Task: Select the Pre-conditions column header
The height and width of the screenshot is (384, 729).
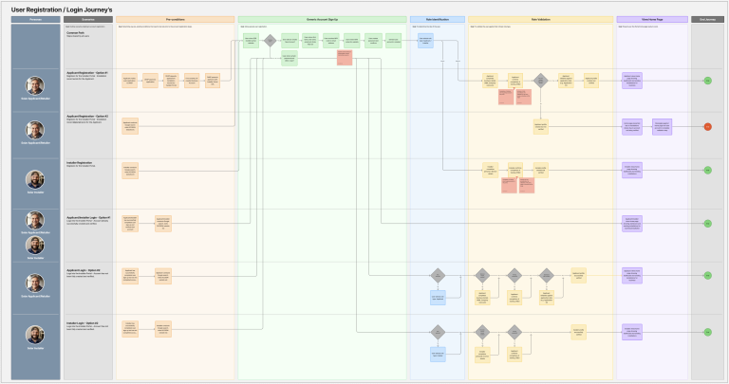Action: [176, 20]
